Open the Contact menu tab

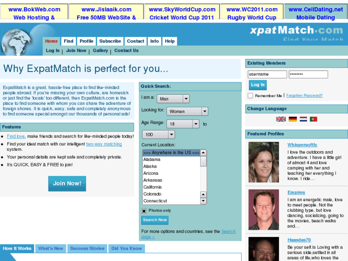coord(135,41)
